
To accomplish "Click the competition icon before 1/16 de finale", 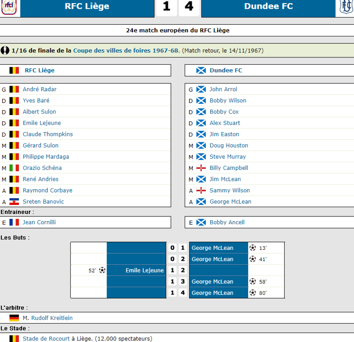I will click(5, 50).
